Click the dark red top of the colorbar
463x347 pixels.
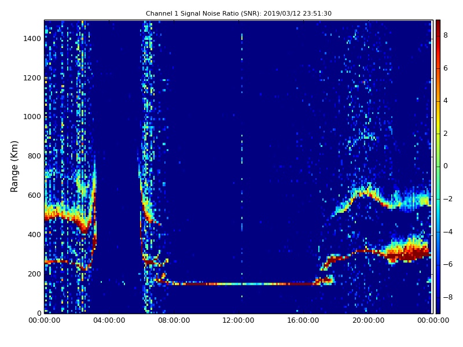[438, 24]
